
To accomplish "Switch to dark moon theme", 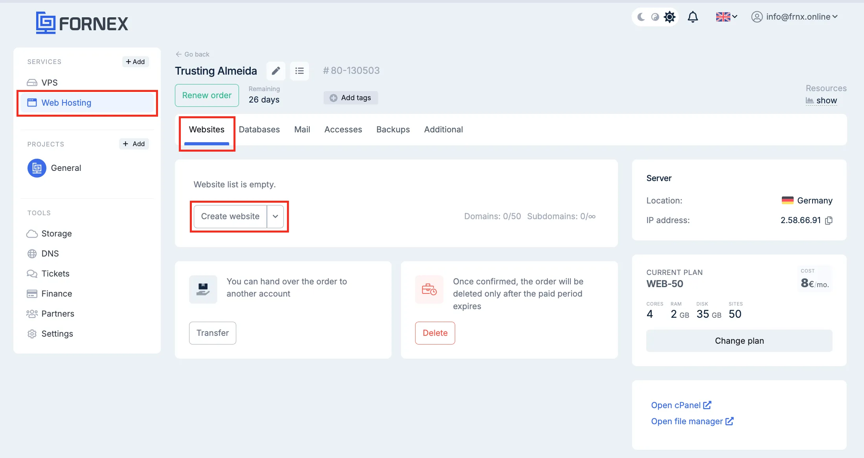I will pos(641,17).
